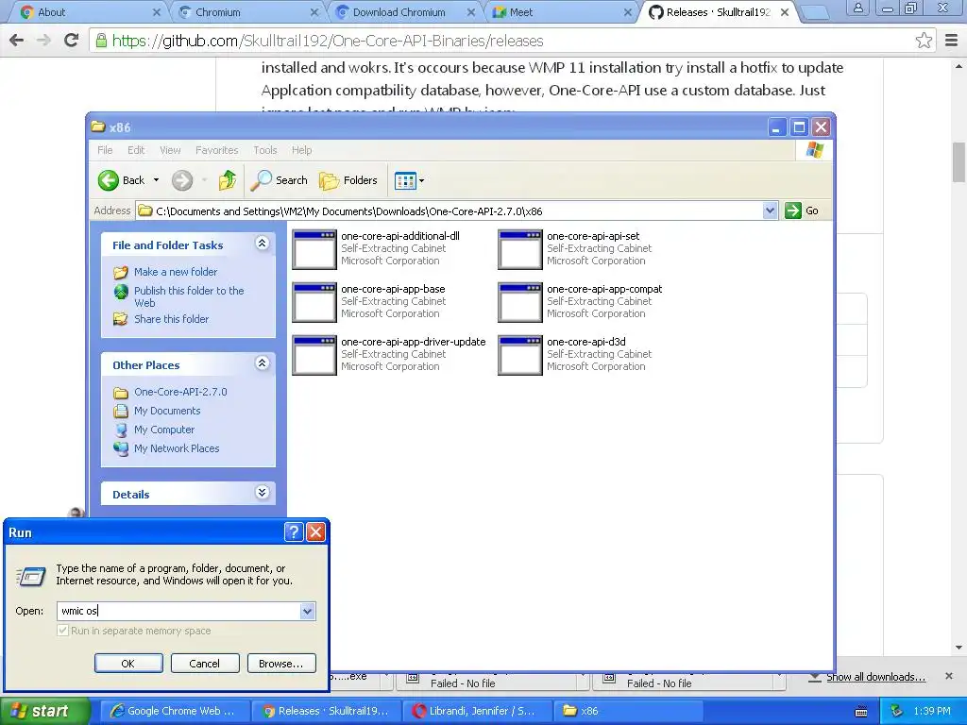Toggle Run in separate memory space checkbox

pyautogui.click(x=62, y=631)
